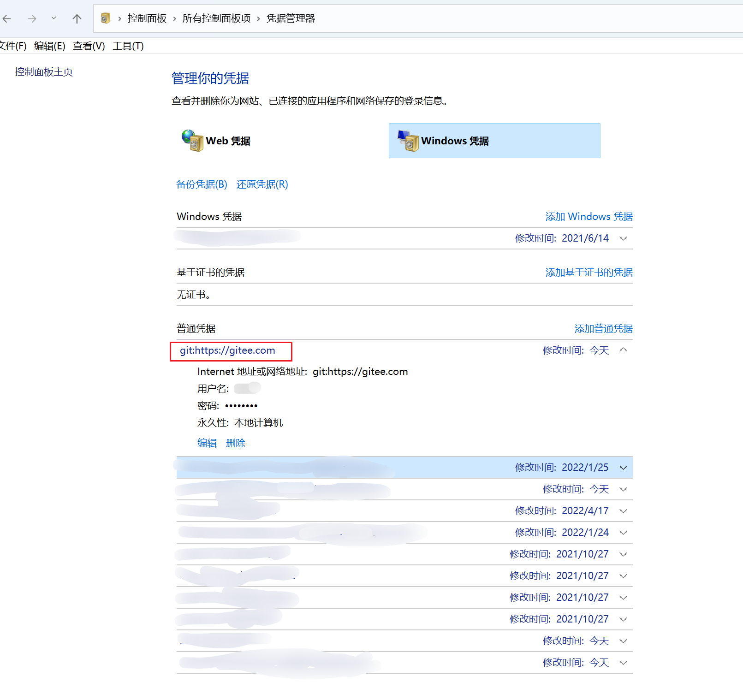Click the 还原凭据(R) link
743x694 pixels.
click(262, 184)
